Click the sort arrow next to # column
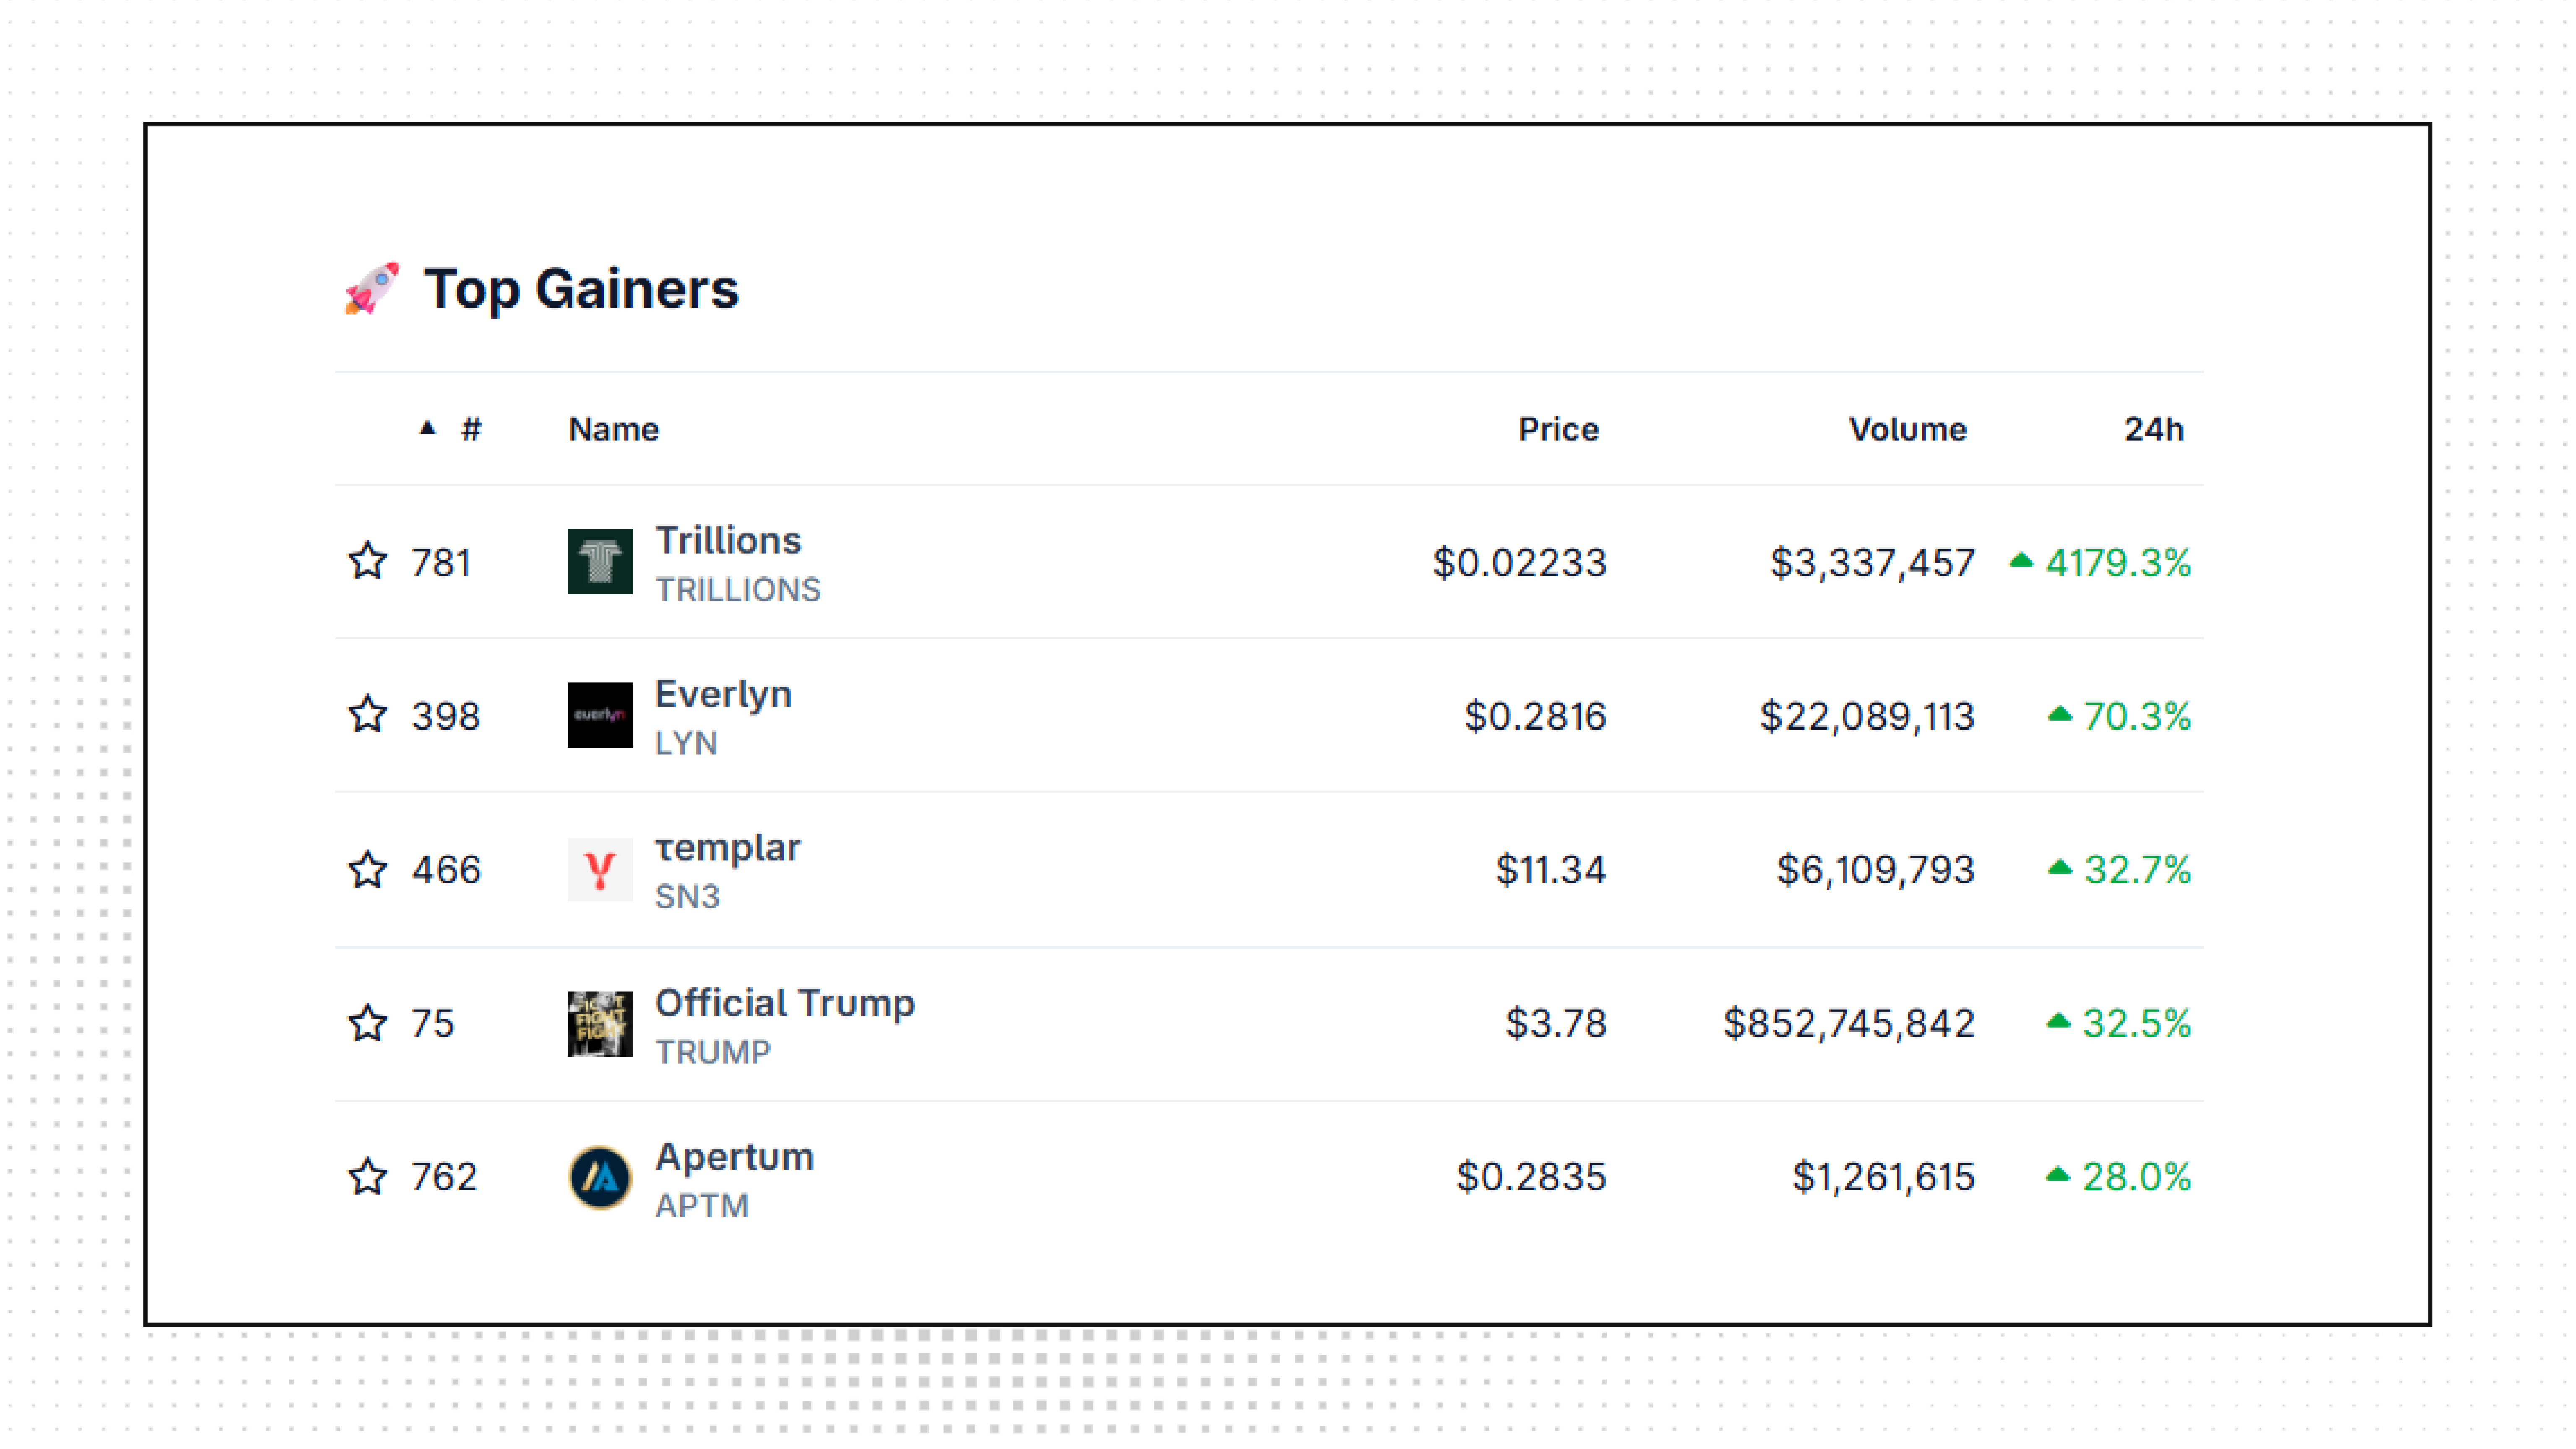The width and height of the screenshot is (2576, 1449). point(428,429)
